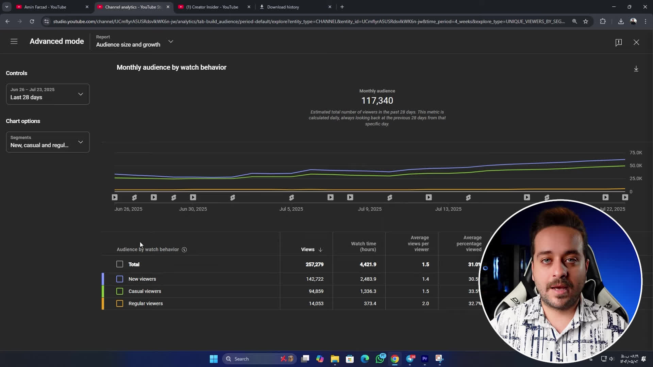This screenshot has height=367, width=653.
Task: Click the volume icon in system tray
Action: pyautogui.click(x=612, y=359)
